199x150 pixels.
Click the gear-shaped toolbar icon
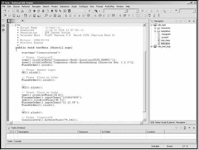pos(56,11)
